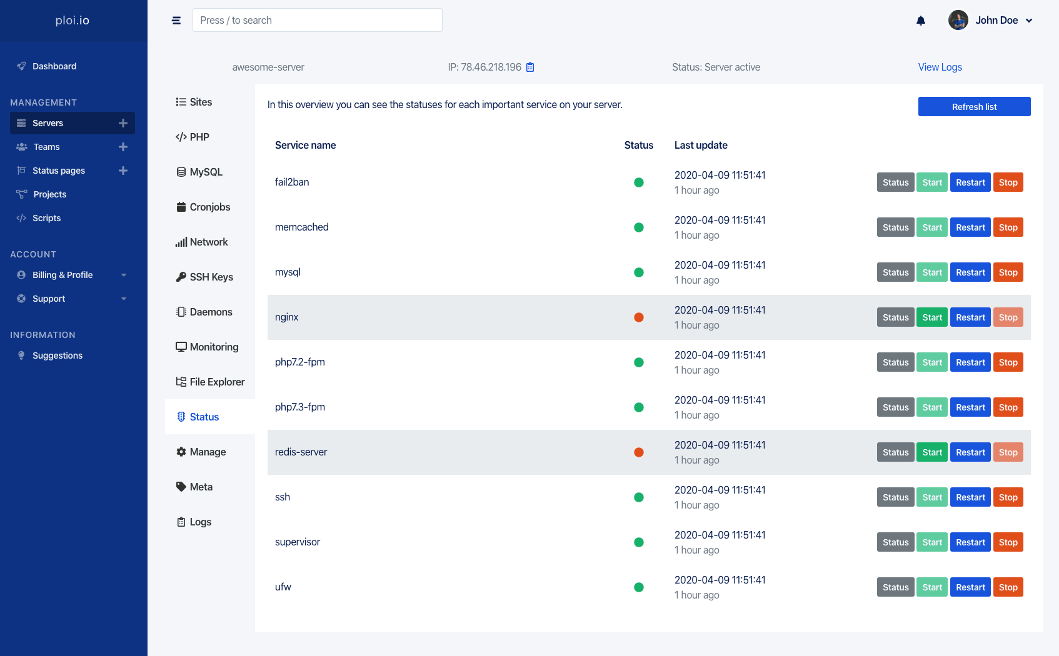Click the notification bell icon
Image resolution: width=1059 pixels, height=656 pixels.
920,21
